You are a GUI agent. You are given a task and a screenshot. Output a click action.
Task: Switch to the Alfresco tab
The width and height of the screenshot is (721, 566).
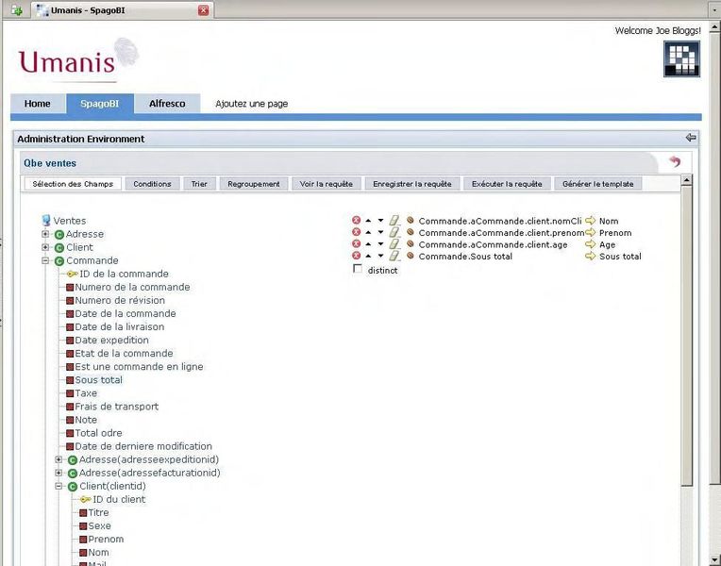167,104
